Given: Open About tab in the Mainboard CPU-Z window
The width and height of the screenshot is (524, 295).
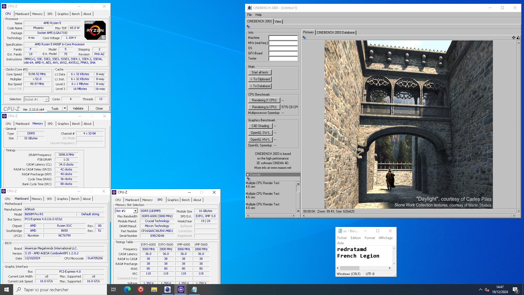Looking at the screenshot, I should coord(87,199).
